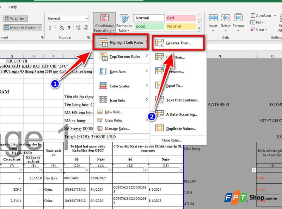Expand the accounting format currency dropdown
Screen dimensions: 282x209
tap(55, 28)
